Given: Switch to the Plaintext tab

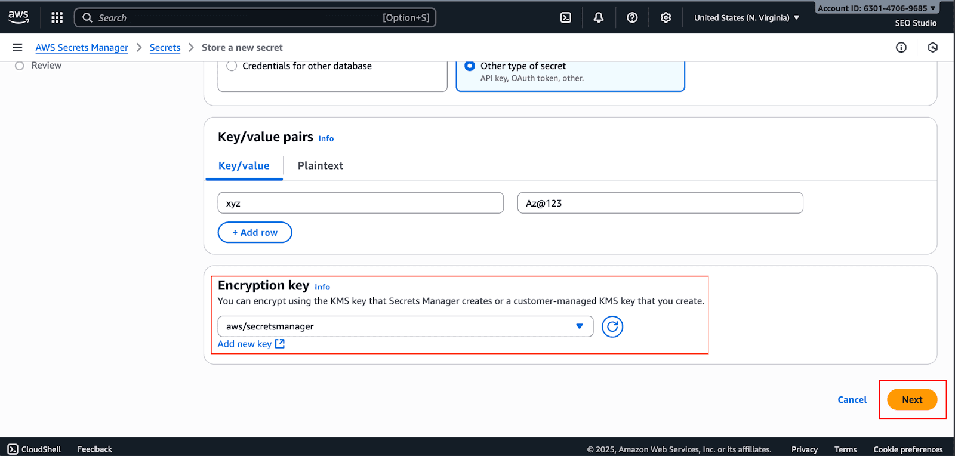Looking at the screenshot, I should (321, 166).
